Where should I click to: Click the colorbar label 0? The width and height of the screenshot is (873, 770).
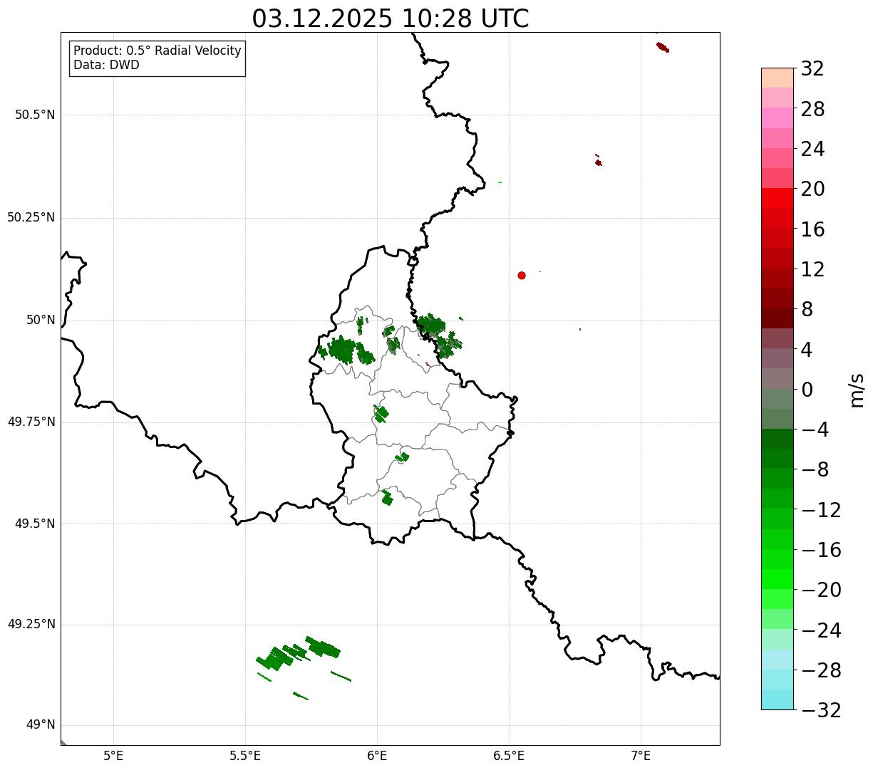coord(807,390)
